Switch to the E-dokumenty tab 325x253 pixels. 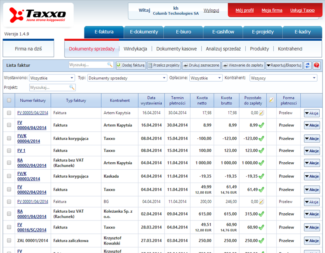144,32
